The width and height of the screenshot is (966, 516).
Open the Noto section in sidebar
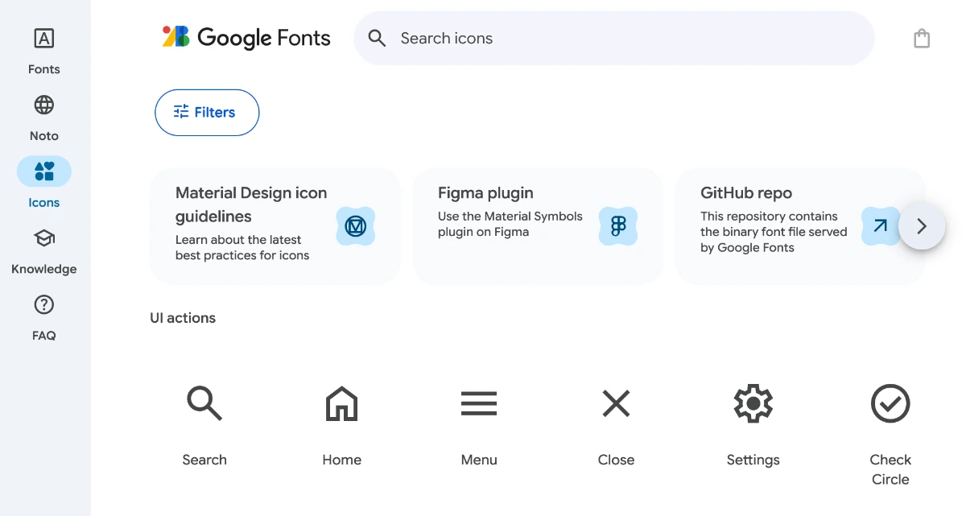pyautogui.click(x=44, y=118)
